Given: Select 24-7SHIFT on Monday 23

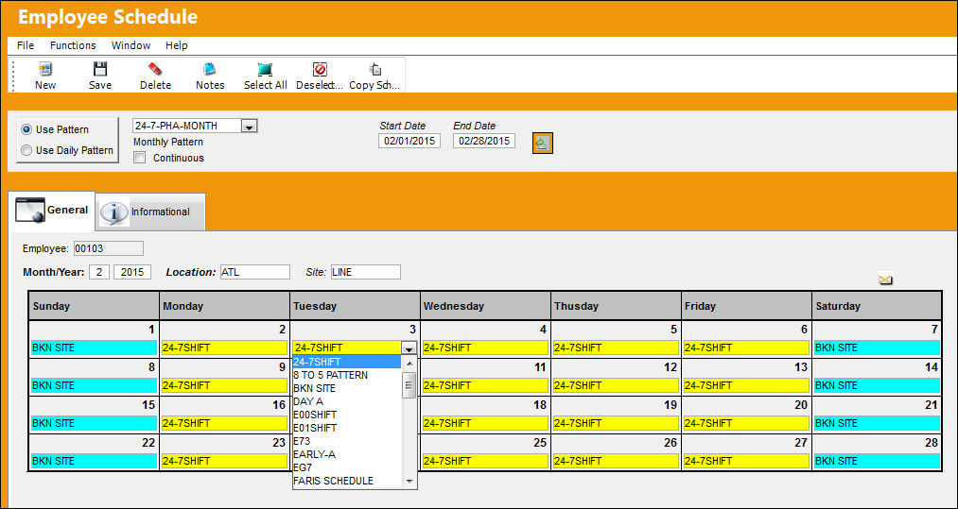Looking at the screenshot, I should coord(224,462).
